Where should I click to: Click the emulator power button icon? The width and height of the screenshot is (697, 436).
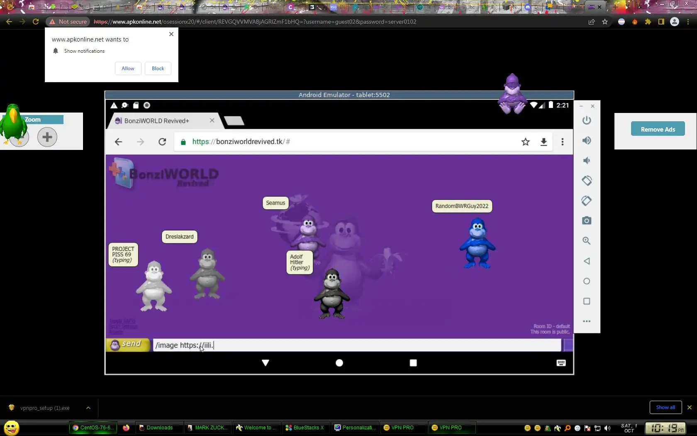click(x=586, y=120)
